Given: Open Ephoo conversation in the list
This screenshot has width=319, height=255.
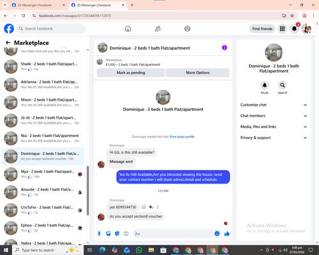Looking at the screenshot, I should (43, 228).
